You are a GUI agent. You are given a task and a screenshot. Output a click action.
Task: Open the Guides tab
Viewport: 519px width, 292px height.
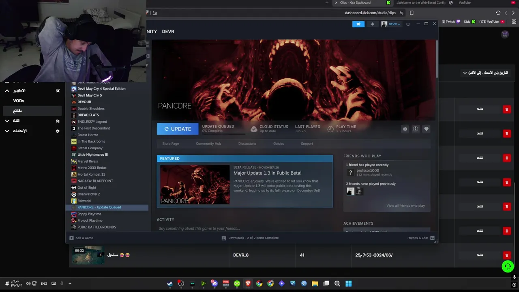pos(279,144)
